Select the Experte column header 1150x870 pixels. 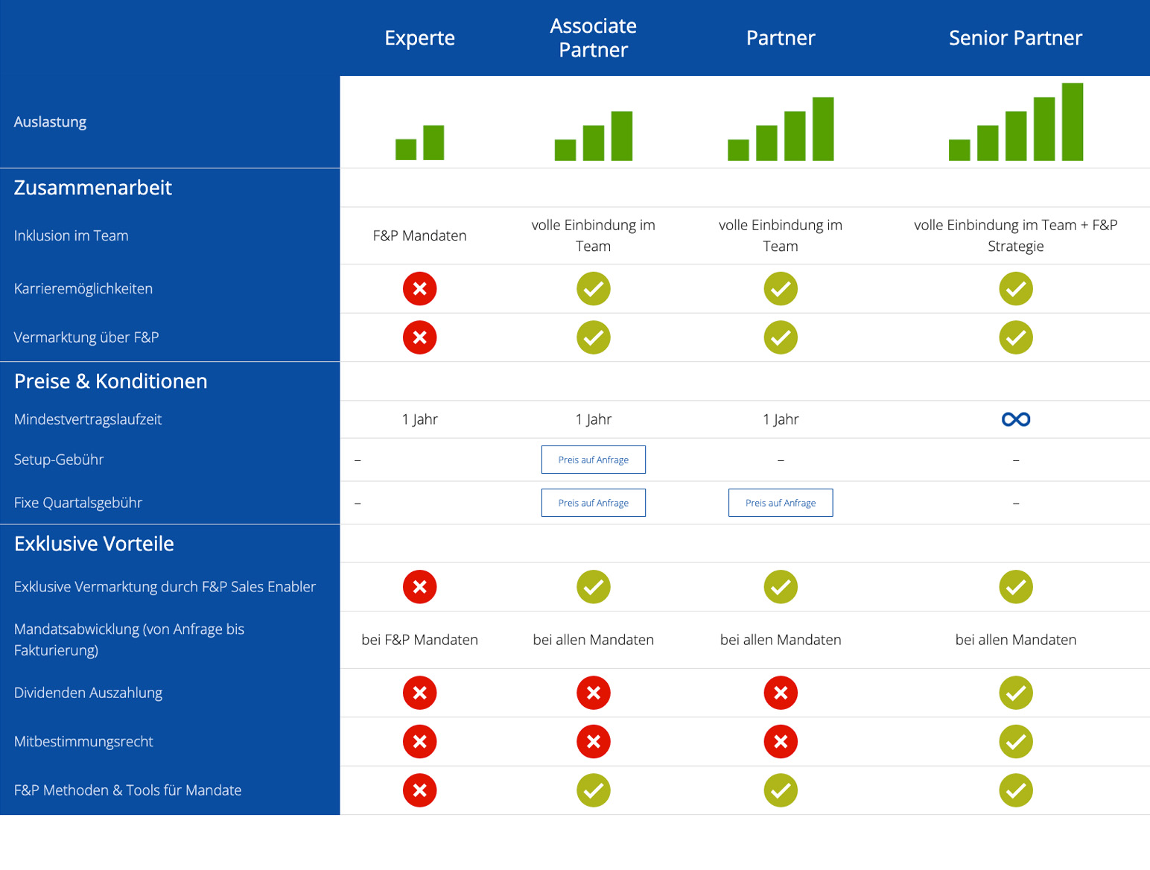coord(420,38)
